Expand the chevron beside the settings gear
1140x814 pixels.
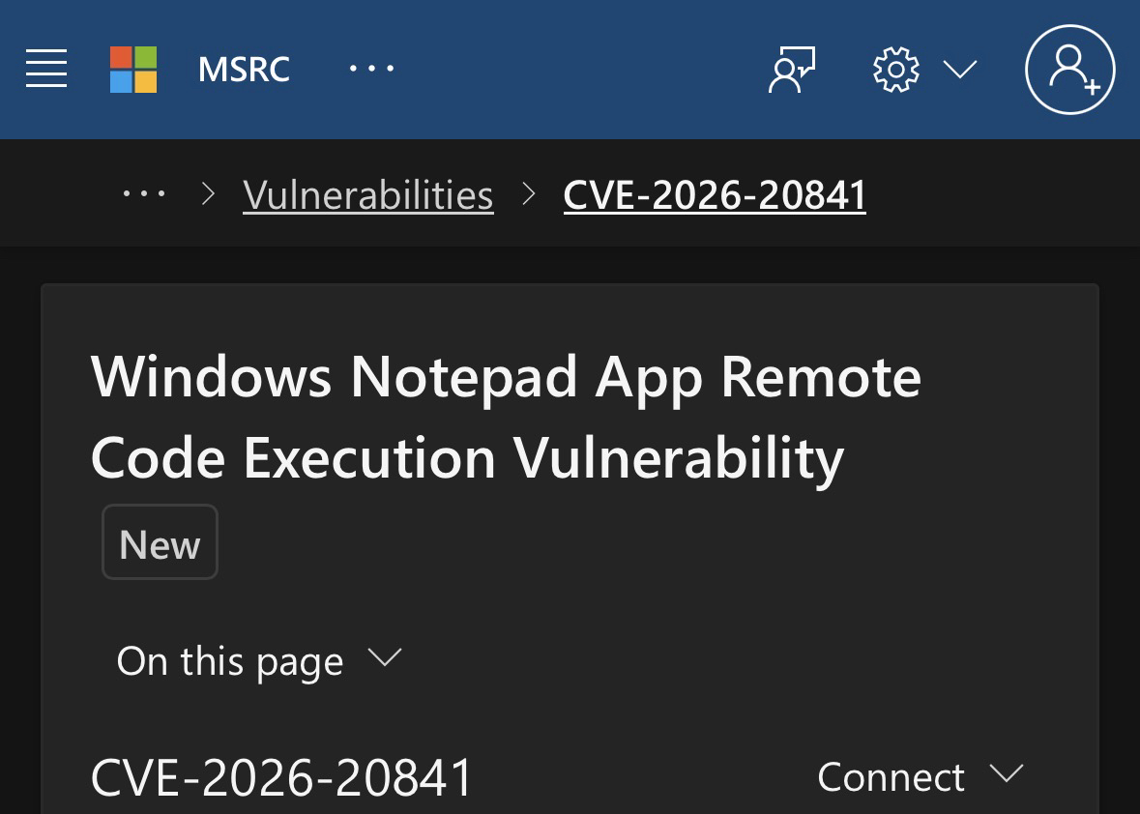coord(960,70)
